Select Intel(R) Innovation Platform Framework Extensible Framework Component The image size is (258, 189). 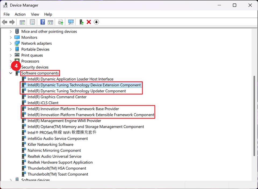pyautogui.click(x=91, y=115)
